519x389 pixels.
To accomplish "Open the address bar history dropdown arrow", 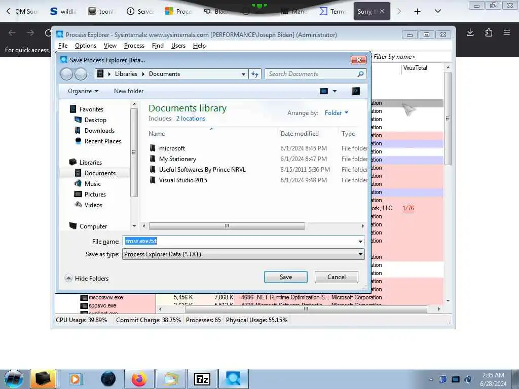I will click(x=243, y=74).
